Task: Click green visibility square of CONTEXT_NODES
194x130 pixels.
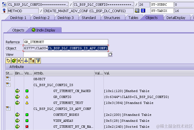Action: coord(27,115)
